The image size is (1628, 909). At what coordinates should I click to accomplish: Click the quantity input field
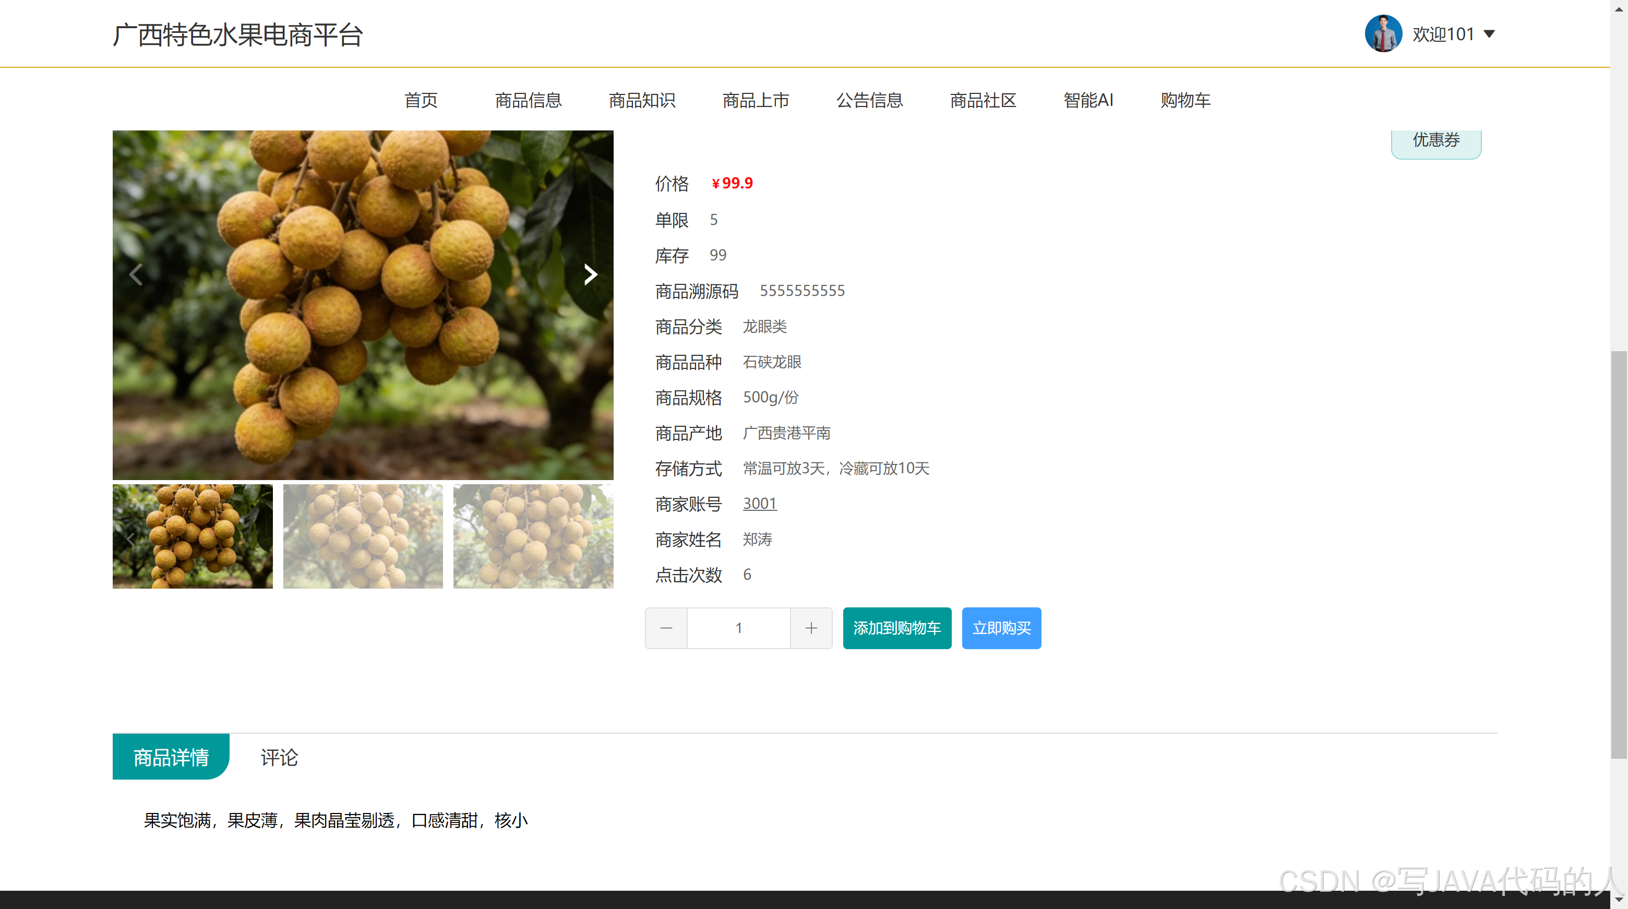(x=739, y=628)
